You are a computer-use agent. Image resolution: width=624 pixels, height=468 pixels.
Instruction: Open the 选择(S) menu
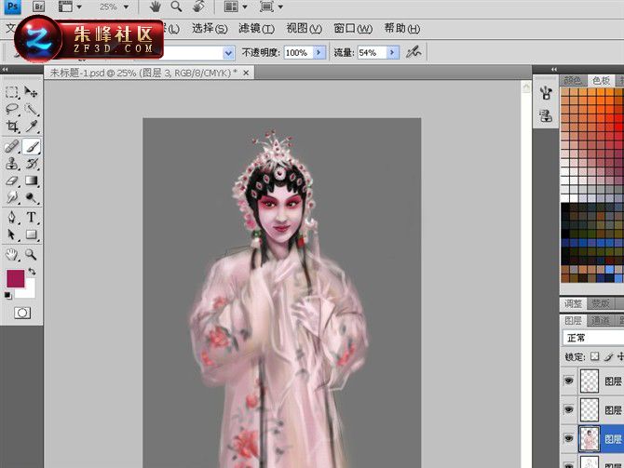(x=210, y=29)
